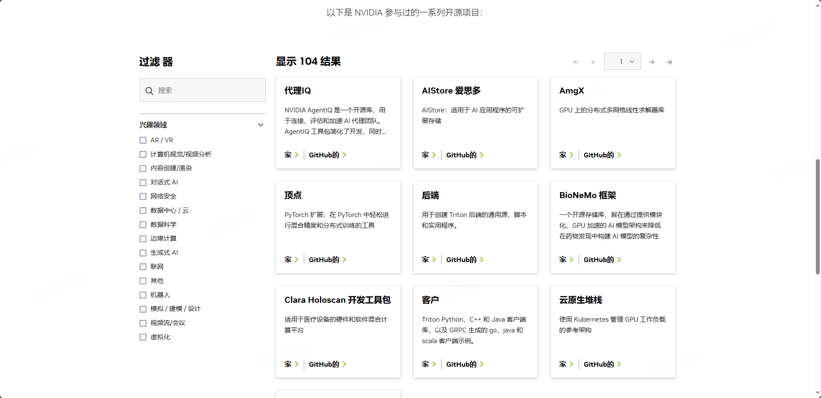Open GitHub link on Clara Holoscan card
The image size is (821, 398).
tap(328, 364)
